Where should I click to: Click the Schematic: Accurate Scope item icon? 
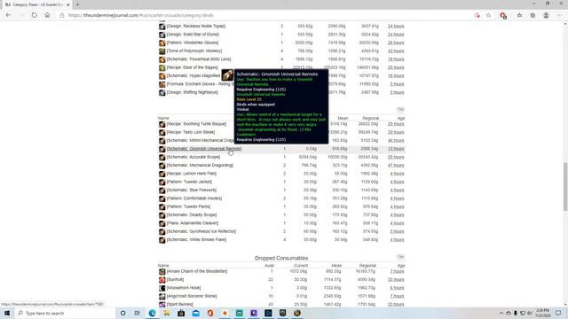point(162,158)
